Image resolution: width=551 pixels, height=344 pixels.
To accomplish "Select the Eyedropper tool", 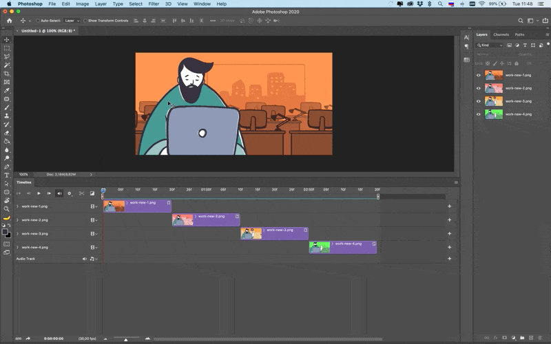I will (7, 91).
